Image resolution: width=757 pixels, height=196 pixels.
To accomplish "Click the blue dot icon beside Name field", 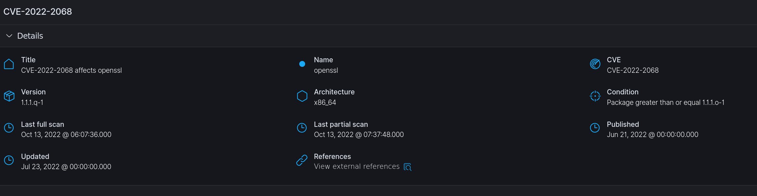I will (302, 64).
